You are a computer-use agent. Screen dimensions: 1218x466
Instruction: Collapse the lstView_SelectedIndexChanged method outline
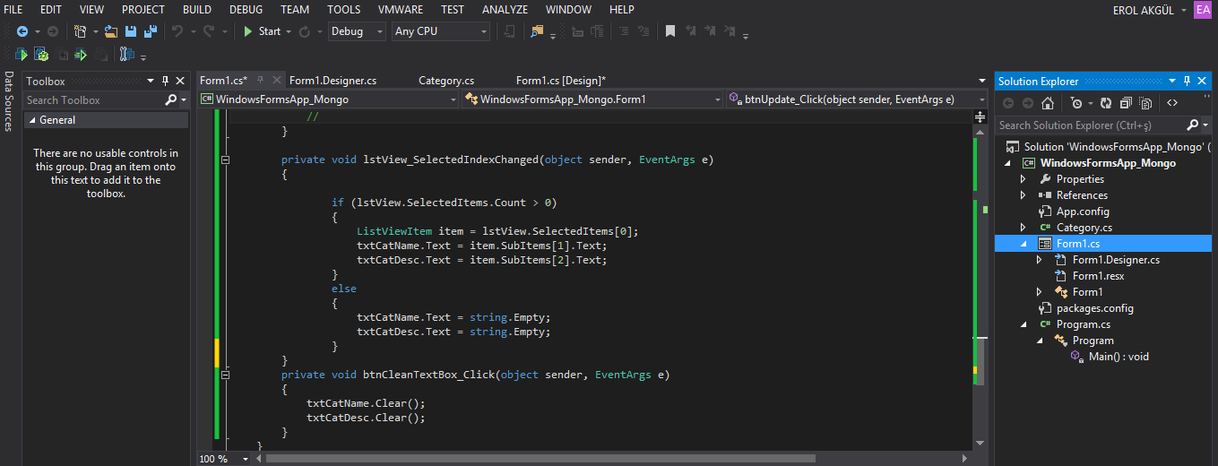coord(225,160)
